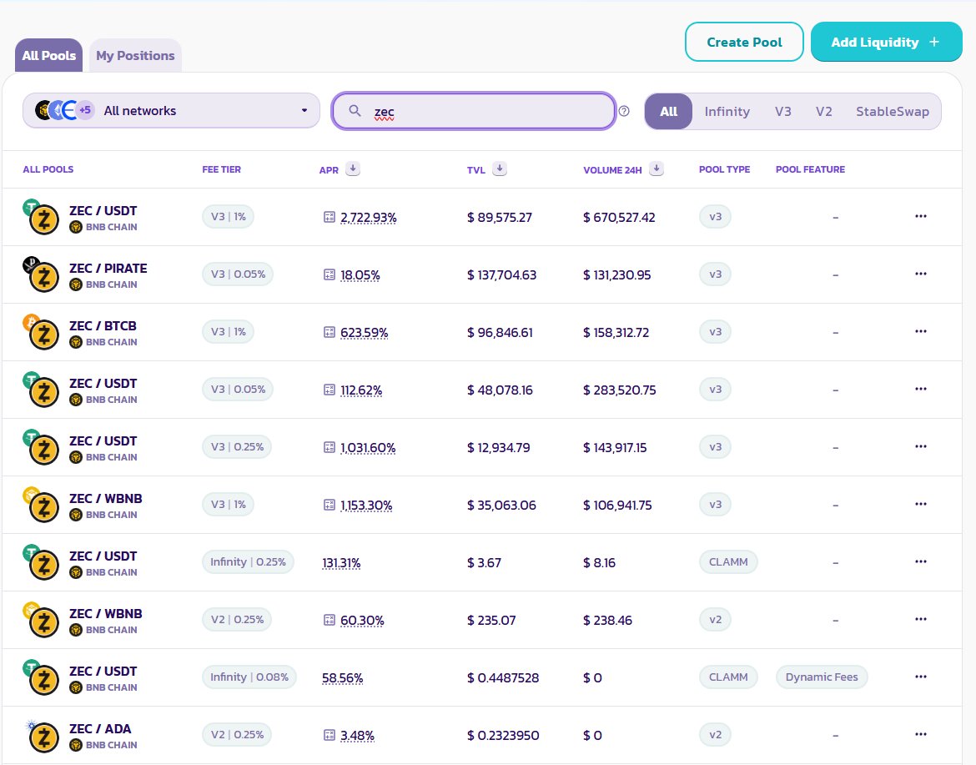This screenshot has height=765, width=976.
Task: Open the ZEC / PIRATE pool name
Action: click(x=108, y=269)
